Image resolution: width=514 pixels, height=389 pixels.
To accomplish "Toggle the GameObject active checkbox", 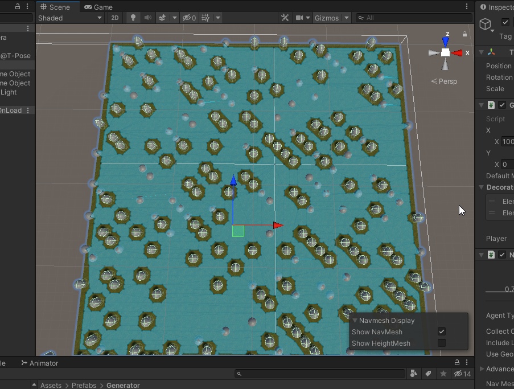I will (x=505, y=22).
